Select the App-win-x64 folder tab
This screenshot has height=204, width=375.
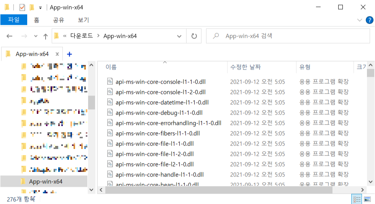point(32,54)
